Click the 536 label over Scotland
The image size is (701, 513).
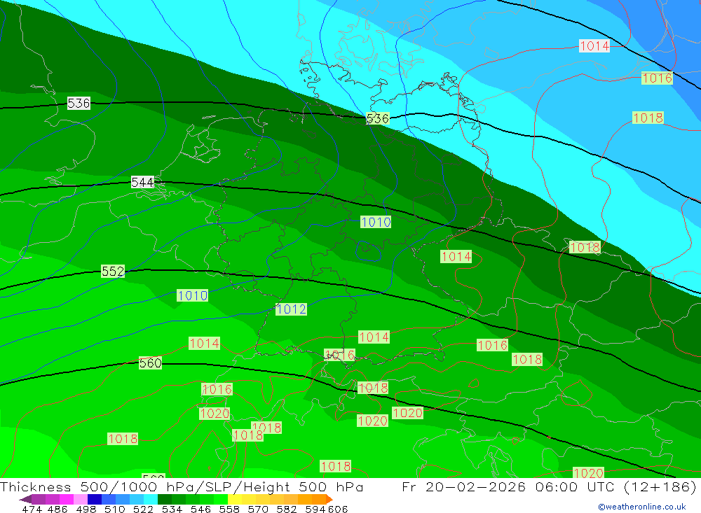click(79, 103)
